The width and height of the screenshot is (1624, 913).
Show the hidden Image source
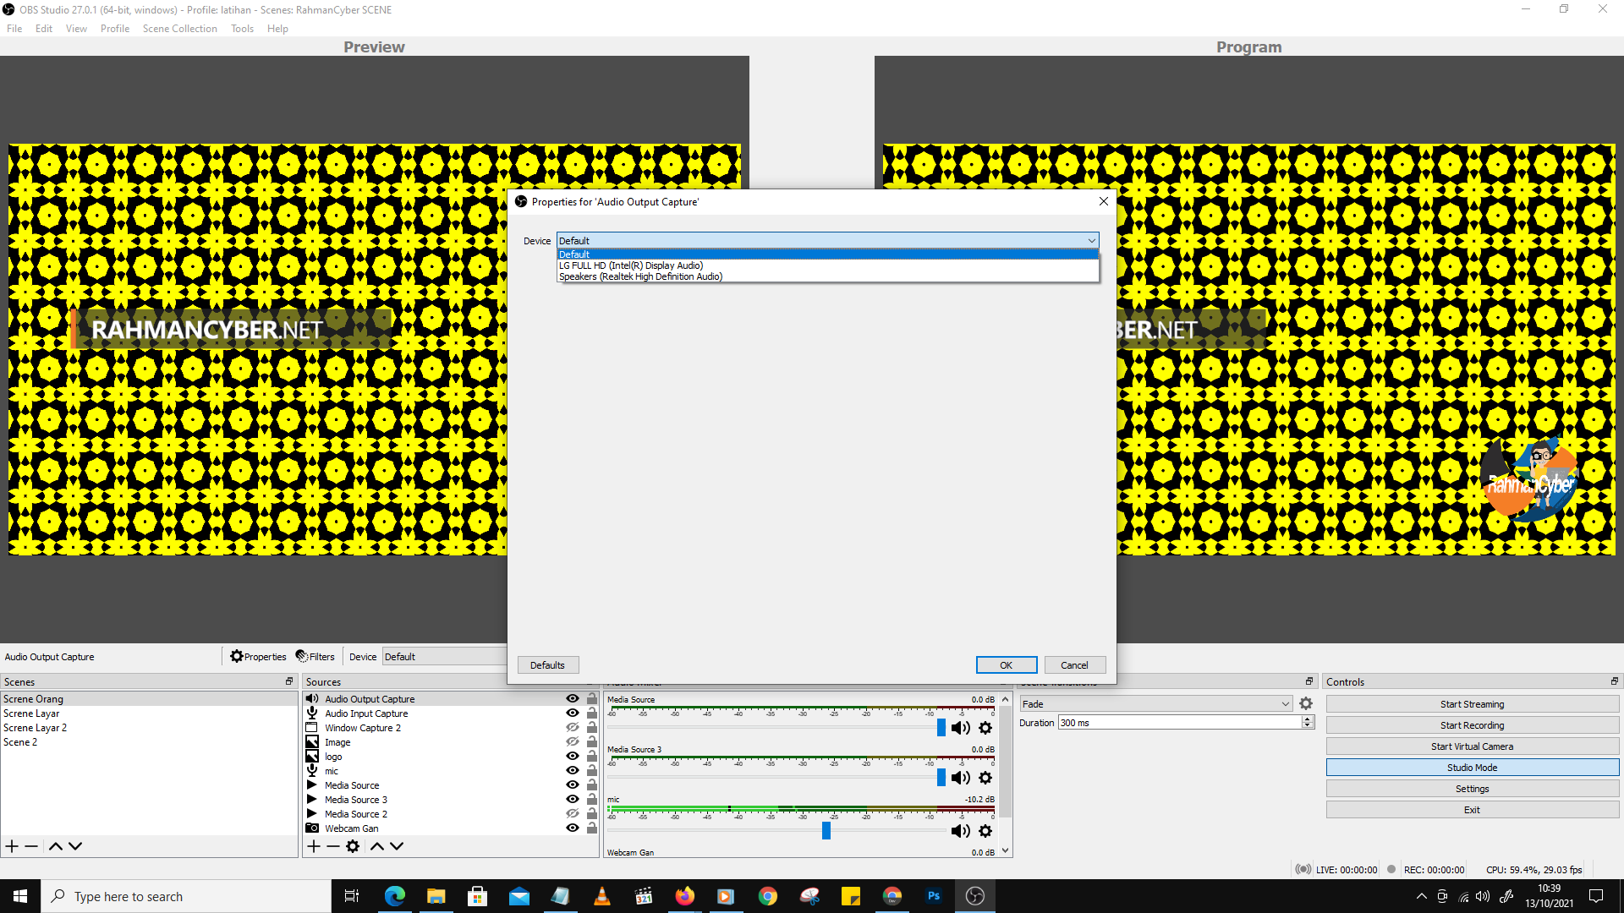pos(572,741)
